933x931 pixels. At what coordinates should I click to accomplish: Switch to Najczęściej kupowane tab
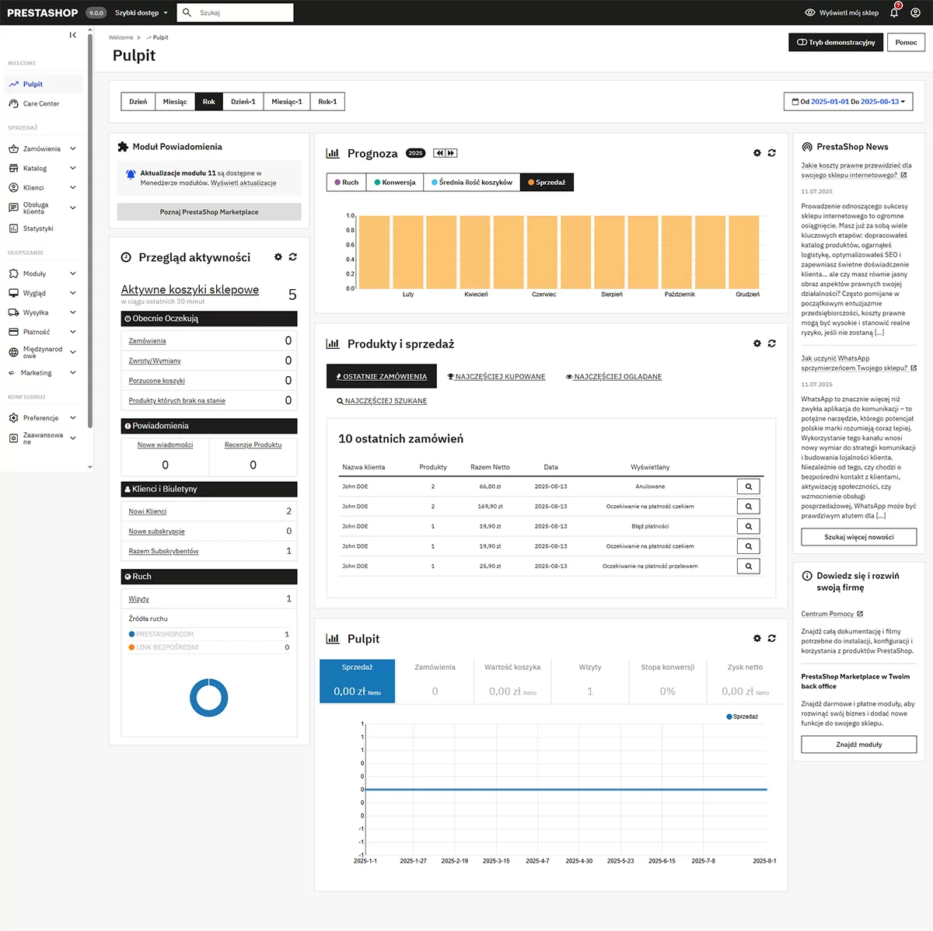pos(496,377)
